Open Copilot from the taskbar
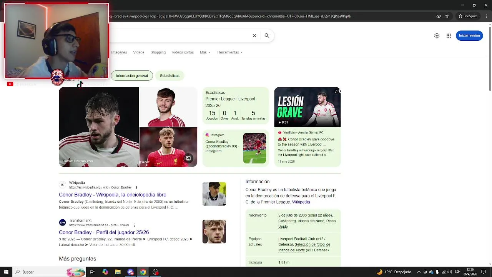The height and width of the screenshot is (277, 492). [105, 272]
